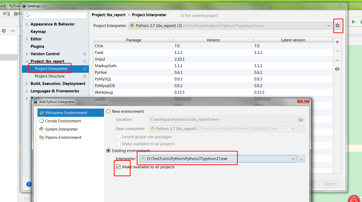
Task: Open the VCS menu
Action: [6, 13]
